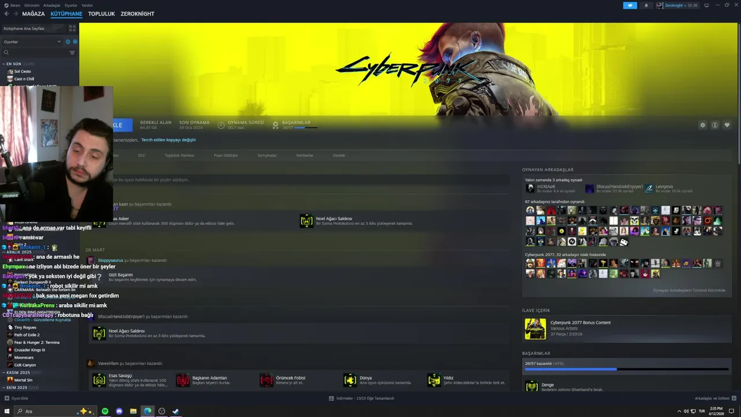
Task: Open İndirmeler download status
Action: (361, 398)
